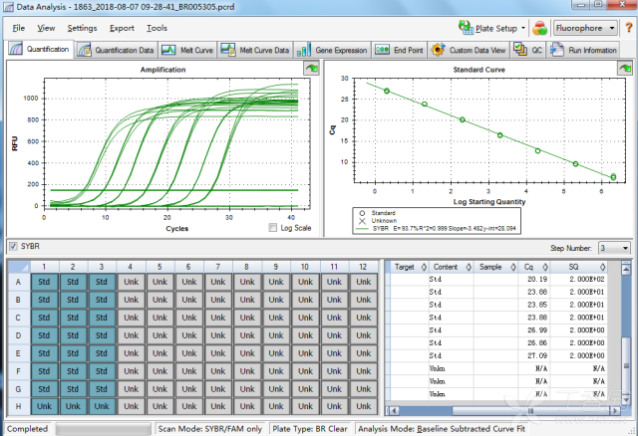Sort by the Cq column arrow
The width and height of the screenshot is (638, 436).
[x=545, y=267]
